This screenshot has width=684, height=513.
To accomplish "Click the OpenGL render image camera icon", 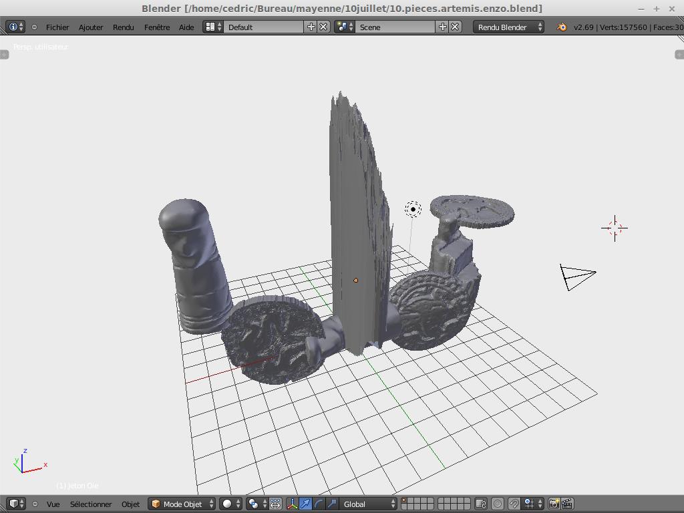I will (x=554, y=504).
